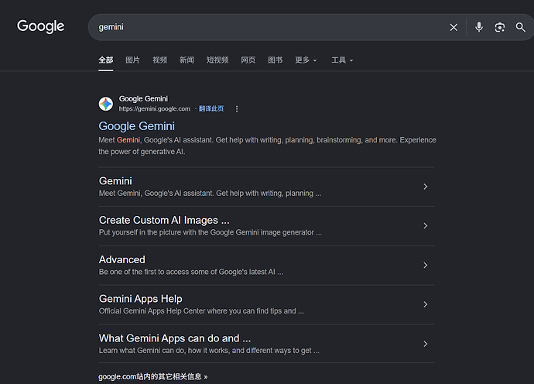The height and width of the screenshot is (384, 534).
Task: Click 'Be one of the first' description
Action: [191, 272]
